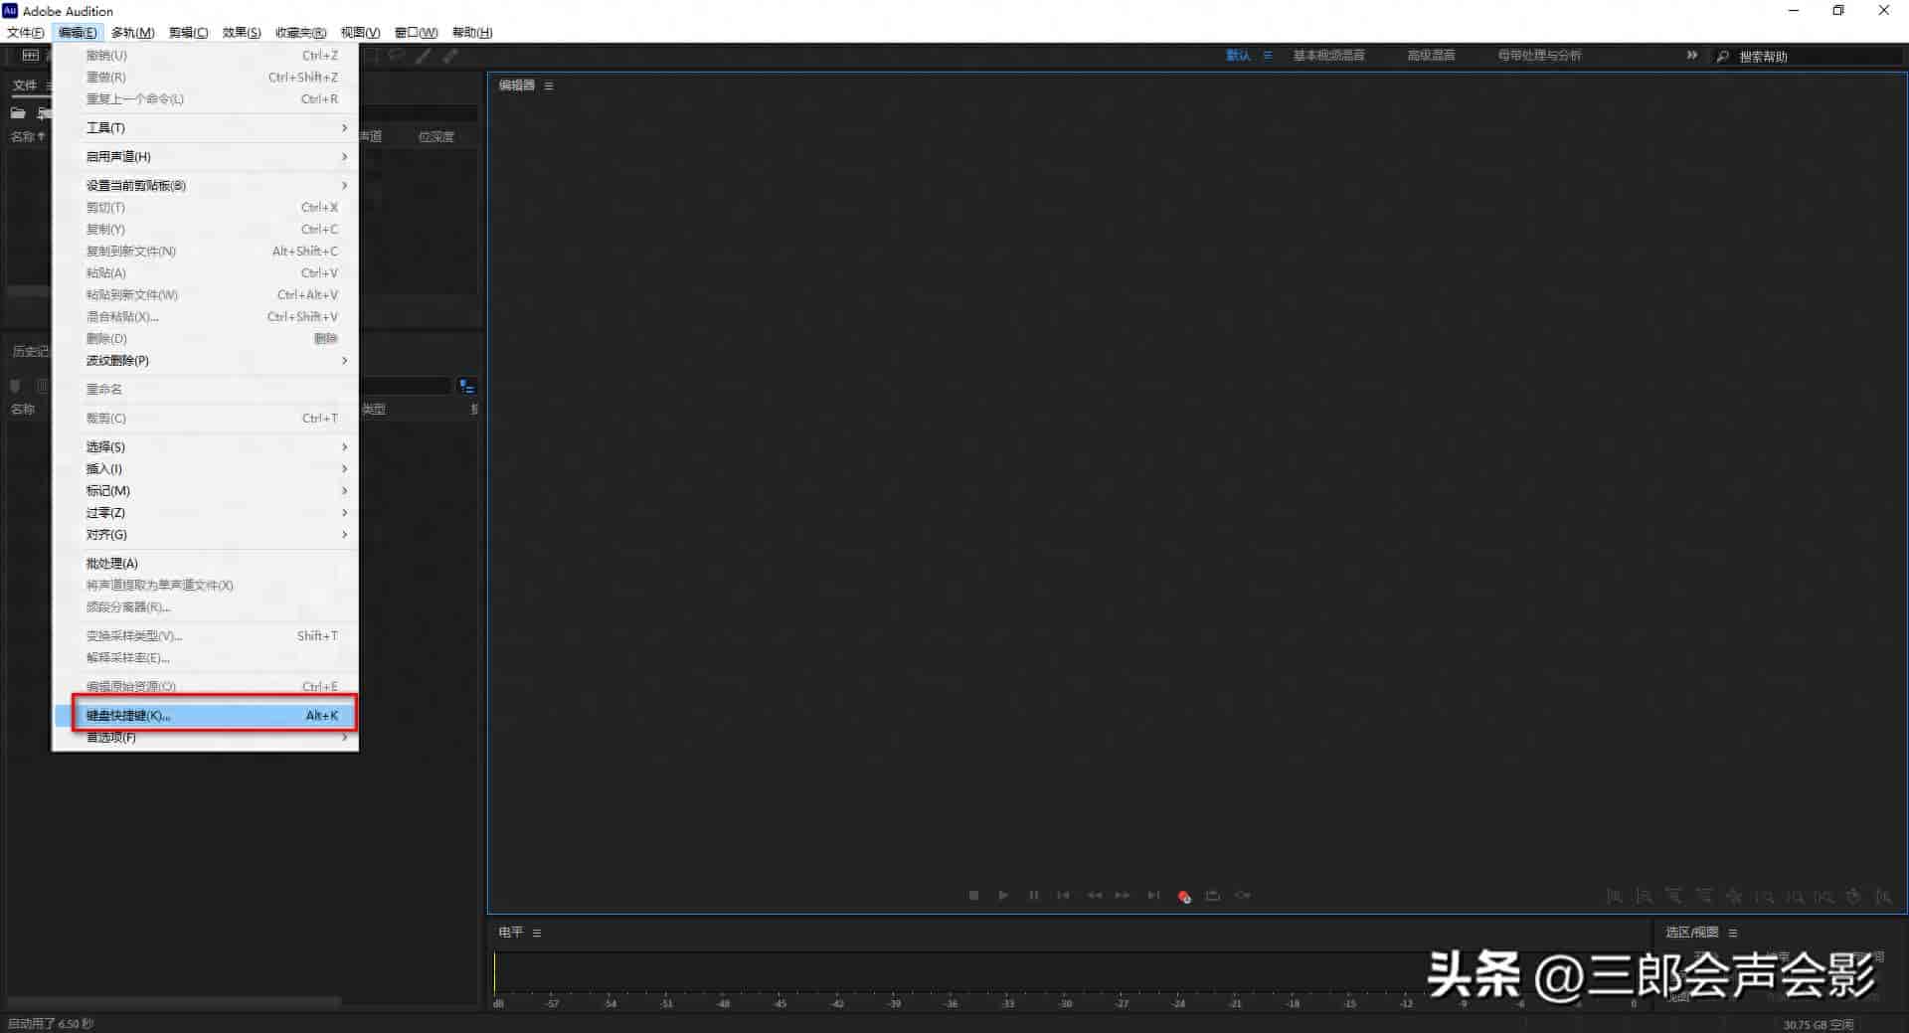This screenshot has width=1909, height=1033.
Task: Toggle Skip Selection icon in transport
Action: [x=1243, y=896]
